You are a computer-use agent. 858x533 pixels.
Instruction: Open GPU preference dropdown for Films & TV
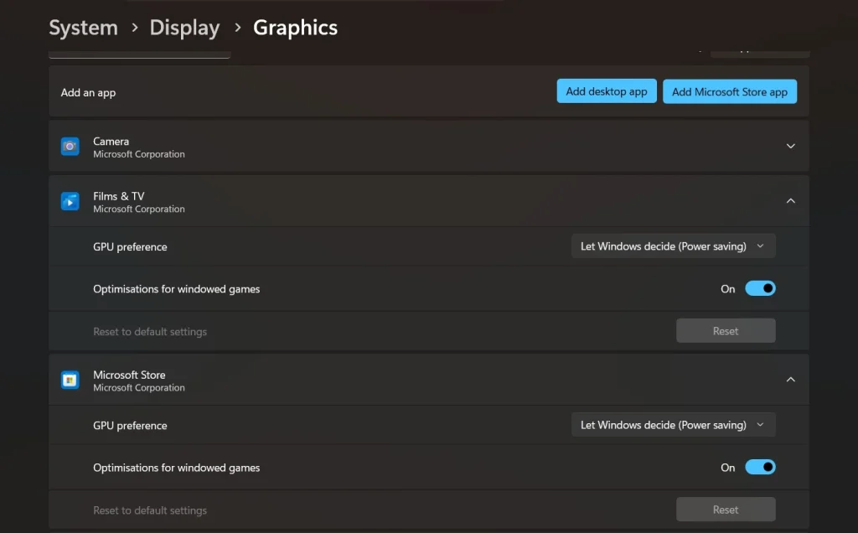(x=673, y=246)
